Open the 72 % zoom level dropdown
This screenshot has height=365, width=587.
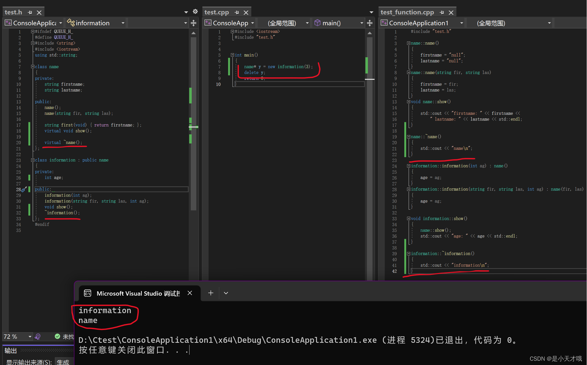[30, 336]
